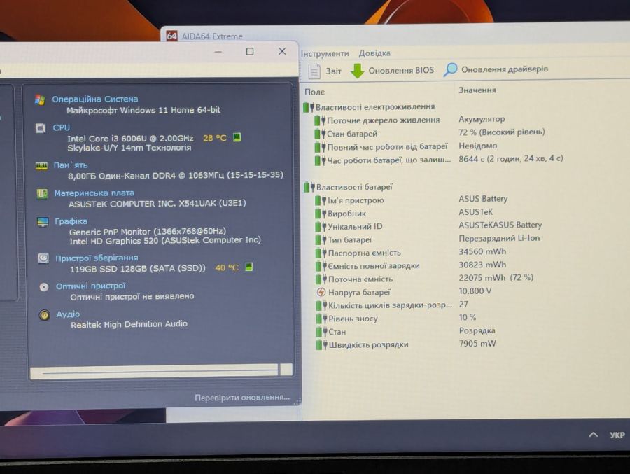Click the Звіт report button
The height and width of the screenshot is (474, 630).
pos(325,71)
